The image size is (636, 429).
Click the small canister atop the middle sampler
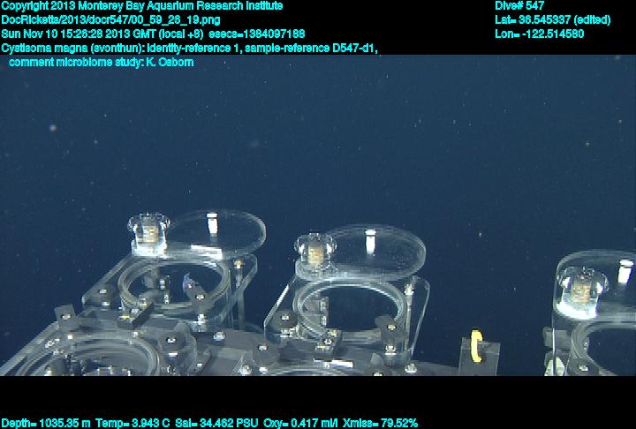314,251
